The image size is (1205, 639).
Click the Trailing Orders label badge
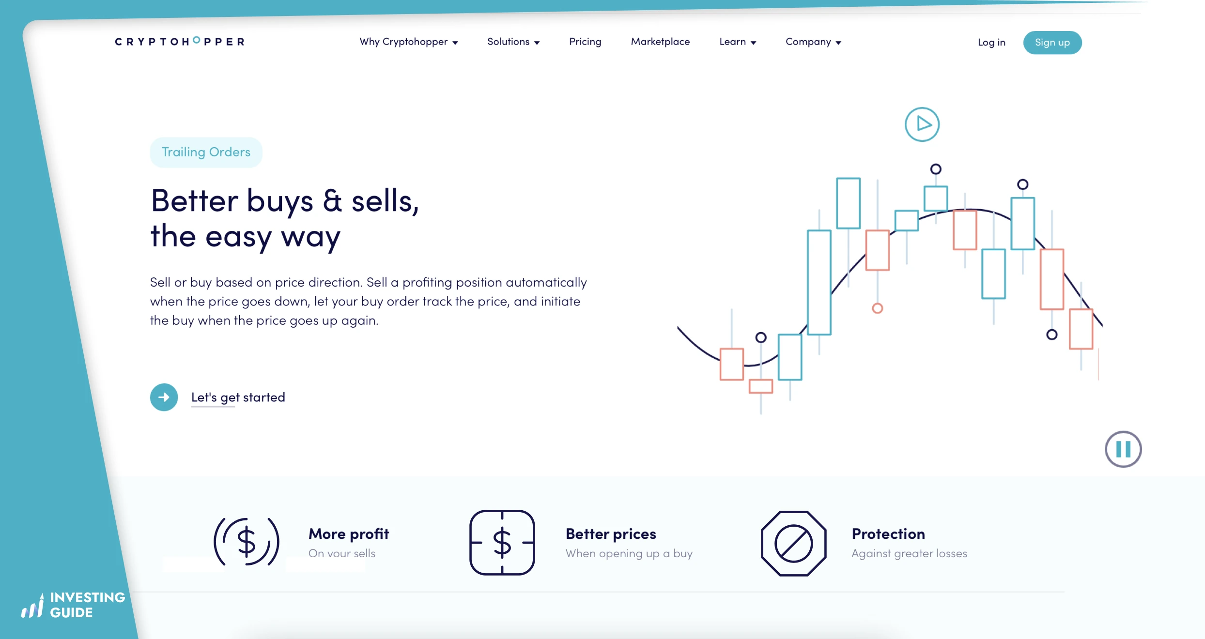click(x=205, y=152)
